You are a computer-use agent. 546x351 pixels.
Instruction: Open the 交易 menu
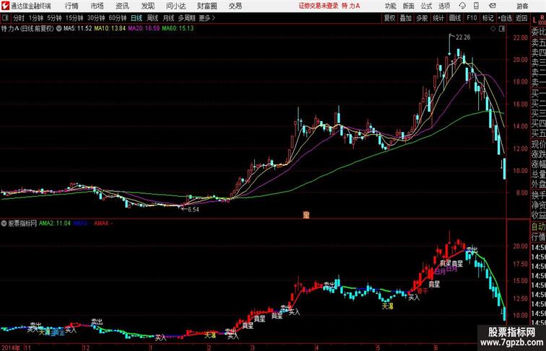pyautogui.click(x=235, y=6)
